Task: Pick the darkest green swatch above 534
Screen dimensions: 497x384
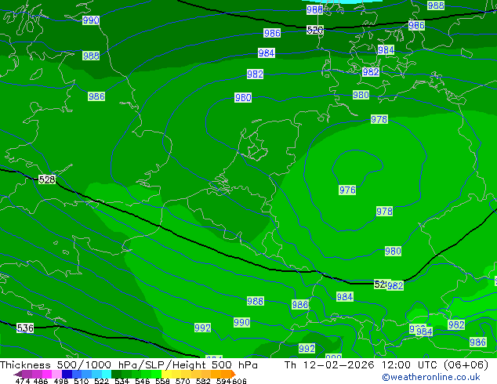Action: 116,374
